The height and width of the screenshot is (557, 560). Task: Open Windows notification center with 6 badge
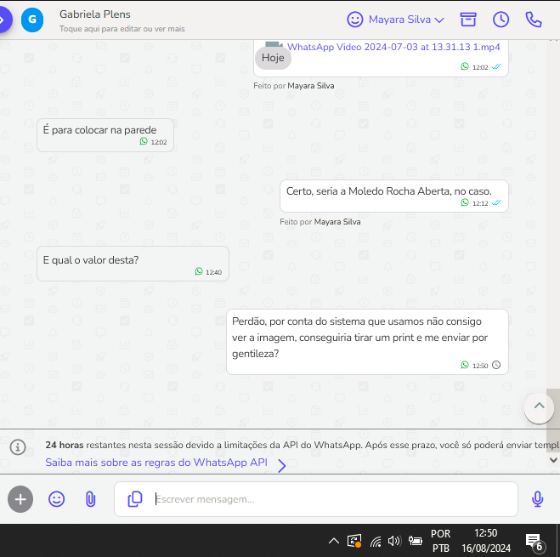click(x=535, y=542)
